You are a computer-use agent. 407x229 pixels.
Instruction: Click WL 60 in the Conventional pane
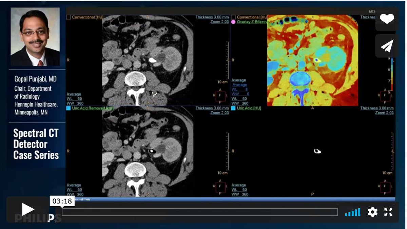(x=74, y=99)
